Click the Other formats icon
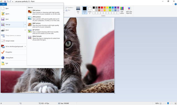 tap(30, 37)
